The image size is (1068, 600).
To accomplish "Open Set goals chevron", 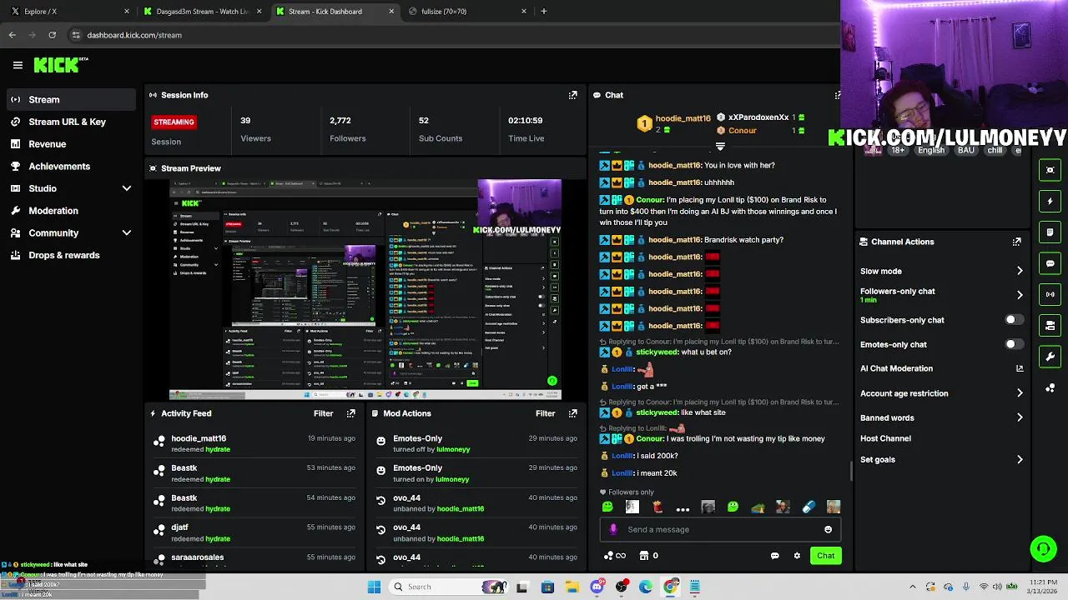I will [x=1020, y=459].
